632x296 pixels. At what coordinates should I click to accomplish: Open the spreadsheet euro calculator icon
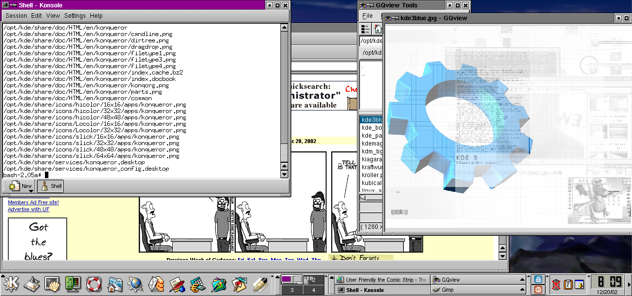[197, 284]
